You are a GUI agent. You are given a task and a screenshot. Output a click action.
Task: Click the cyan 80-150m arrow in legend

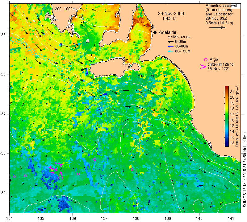click(171, 51)
